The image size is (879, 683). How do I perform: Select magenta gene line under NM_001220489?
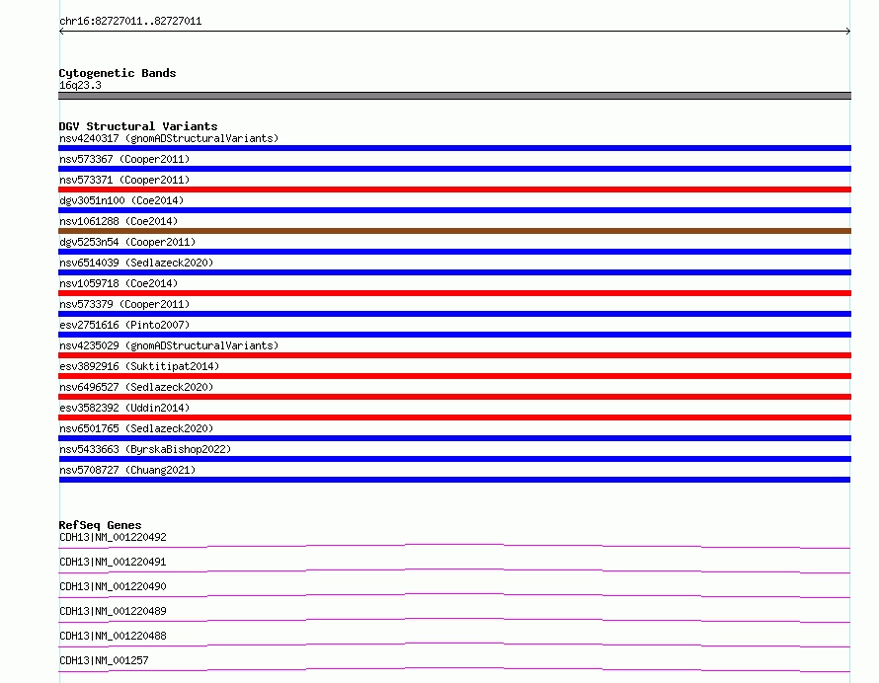pos(454,620)
